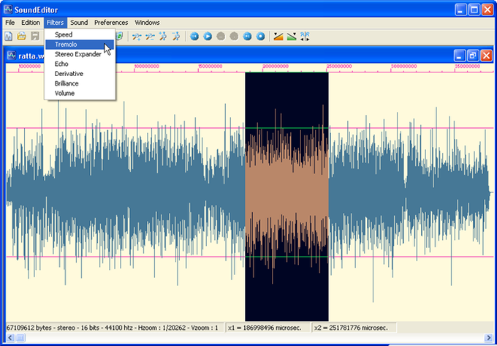Click the 350000000 marker on the time ruler

coord(468,67)
